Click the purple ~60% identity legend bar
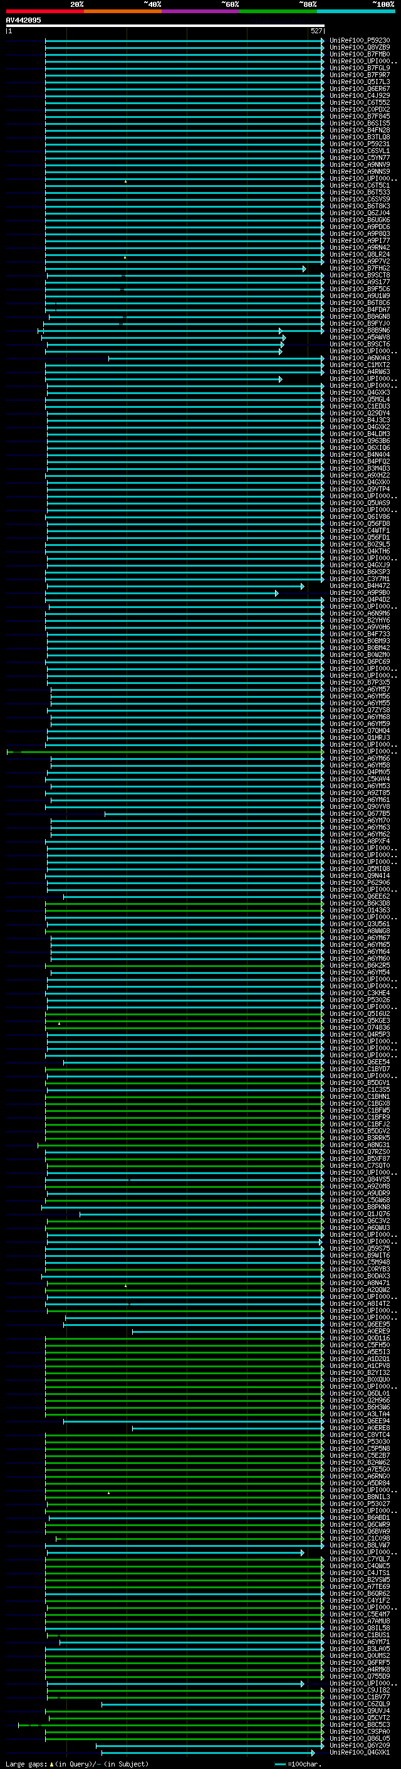The width and height of the screenshot is (401, 1769). point(200,11)
